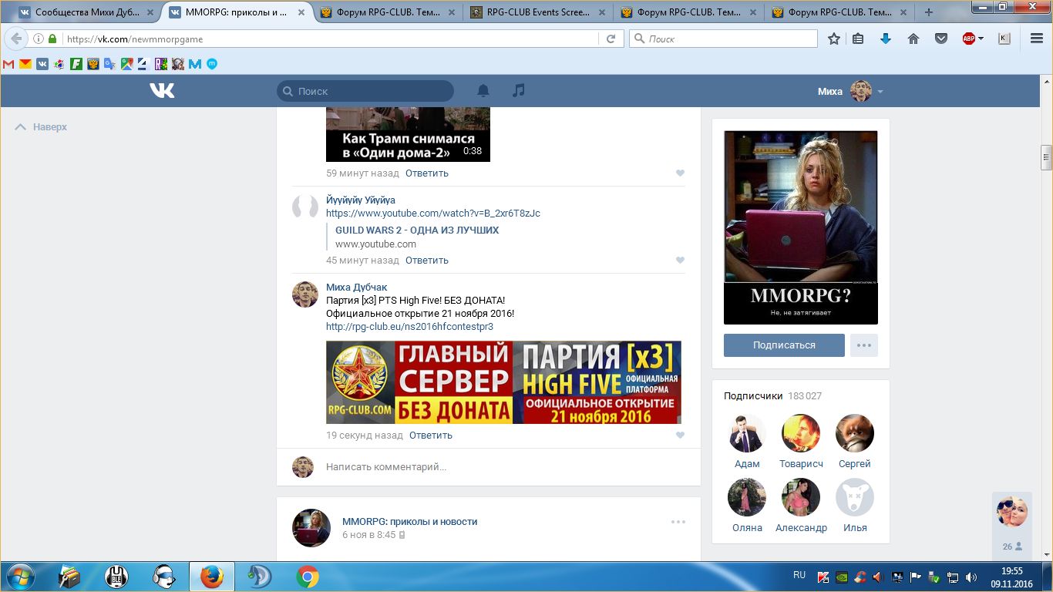Viewport: 1053px width, 592px height.
Task: Open GUILD WARS 2 - ОДНА ИЗ ЛУЧШИХ title
Action: click(x=417, y=230)
